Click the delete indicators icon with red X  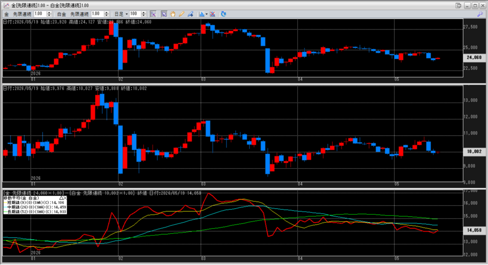coord(213,14)
